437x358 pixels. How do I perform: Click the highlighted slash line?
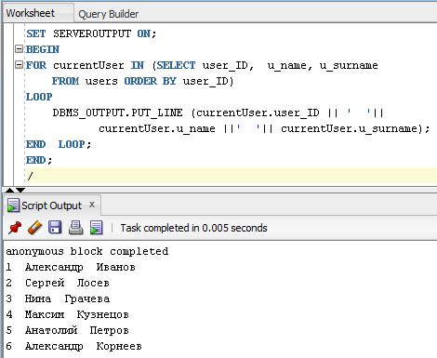232,176
